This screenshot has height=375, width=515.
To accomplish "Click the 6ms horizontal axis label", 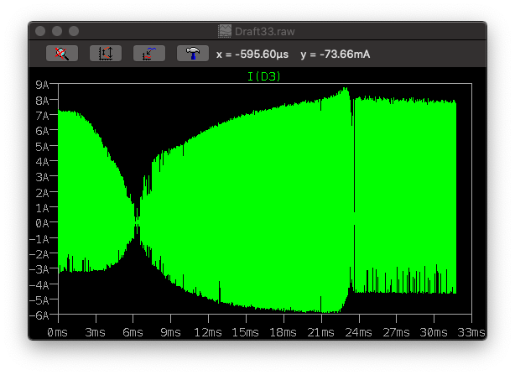I will click(133, 333).
